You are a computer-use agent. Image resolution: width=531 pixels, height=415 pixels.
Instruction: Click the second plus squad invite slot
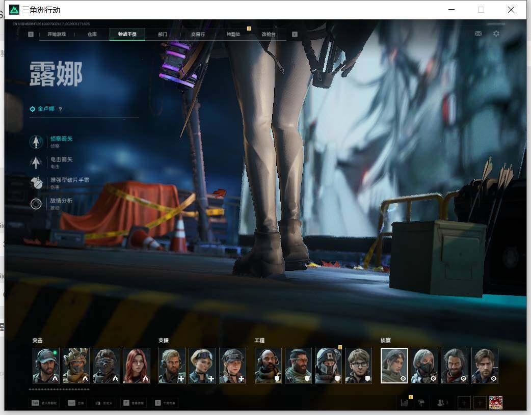[x=480, y=403]
